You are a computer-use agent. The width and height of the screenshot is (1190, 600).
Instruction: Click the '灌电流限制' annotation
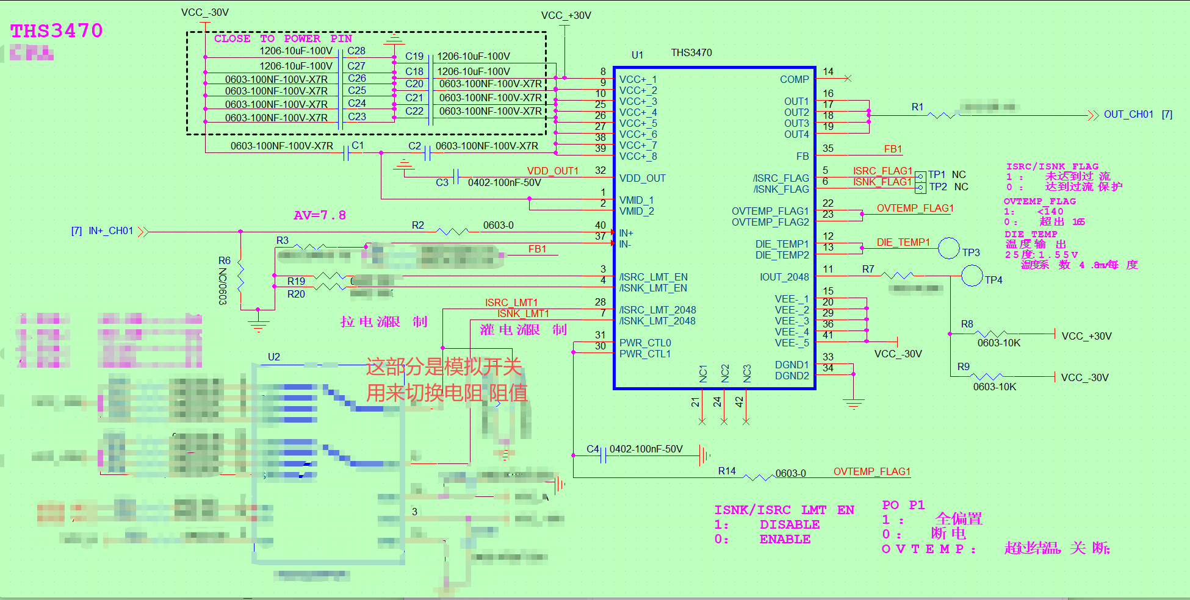tap(523, 330)
